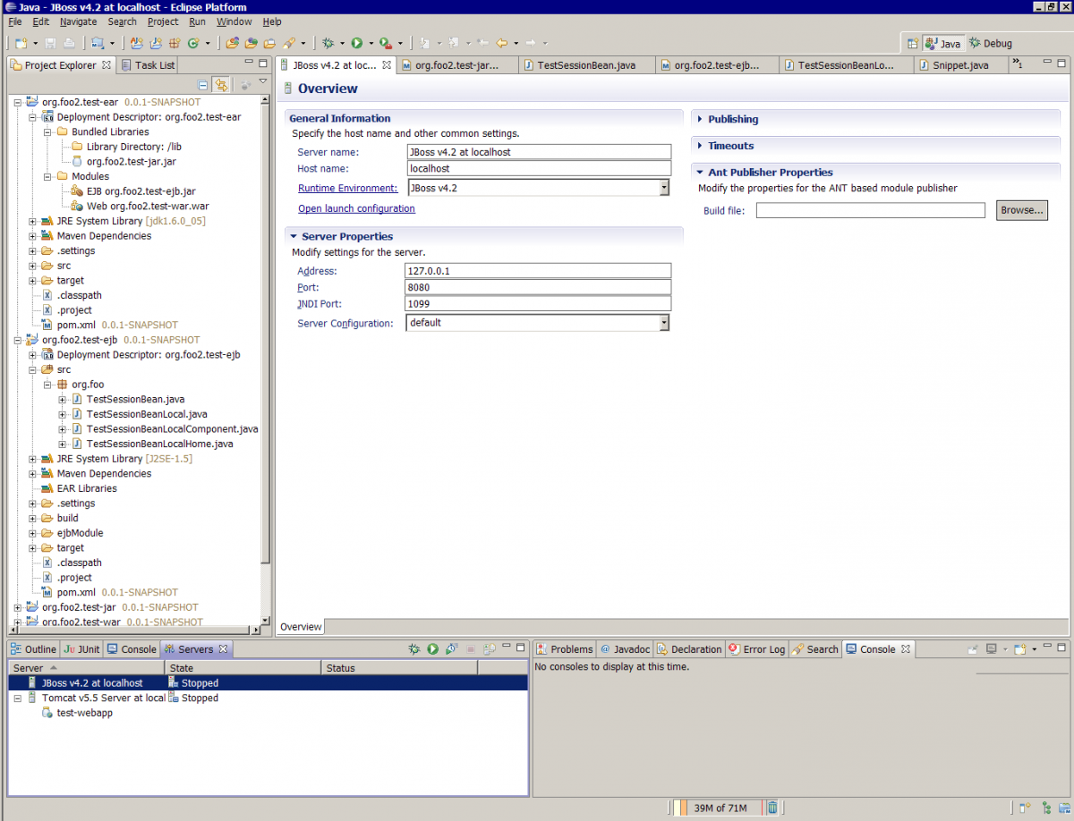Open the New Java Project wizard icon
The image size is (1074, 821).
pyautogui.click(x=155, y=42)
